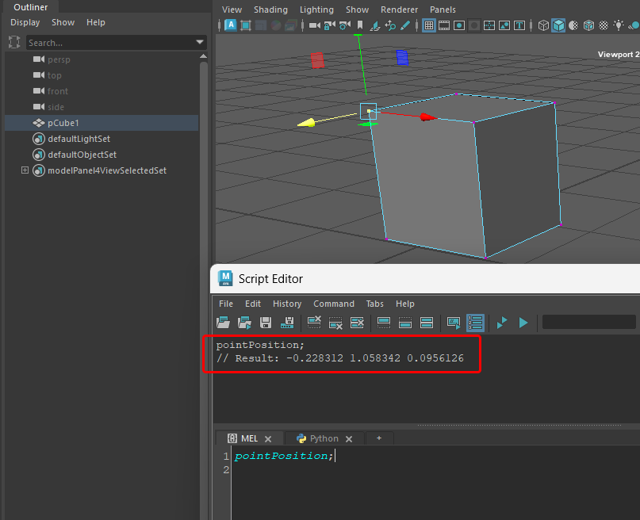640x520 pixels.
Task: Click the Execute All double-arrow icon
Action: 502,323
